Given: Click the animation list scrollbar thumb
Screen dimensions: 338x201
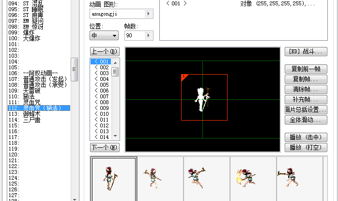Looking at the screenshot, I should (74, 69).
